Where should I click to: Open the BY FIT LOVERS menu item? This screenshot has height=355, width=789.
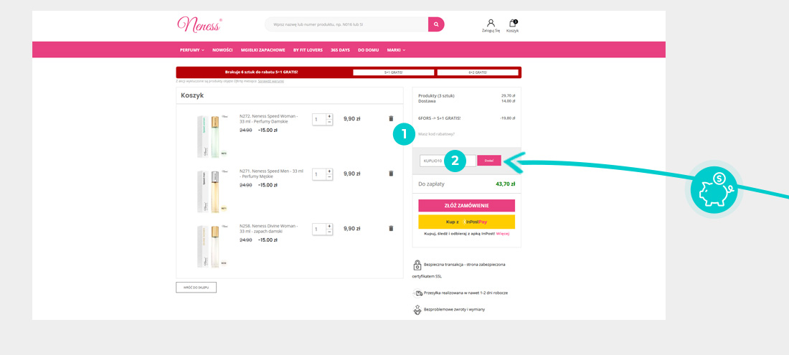click(308, 49)
